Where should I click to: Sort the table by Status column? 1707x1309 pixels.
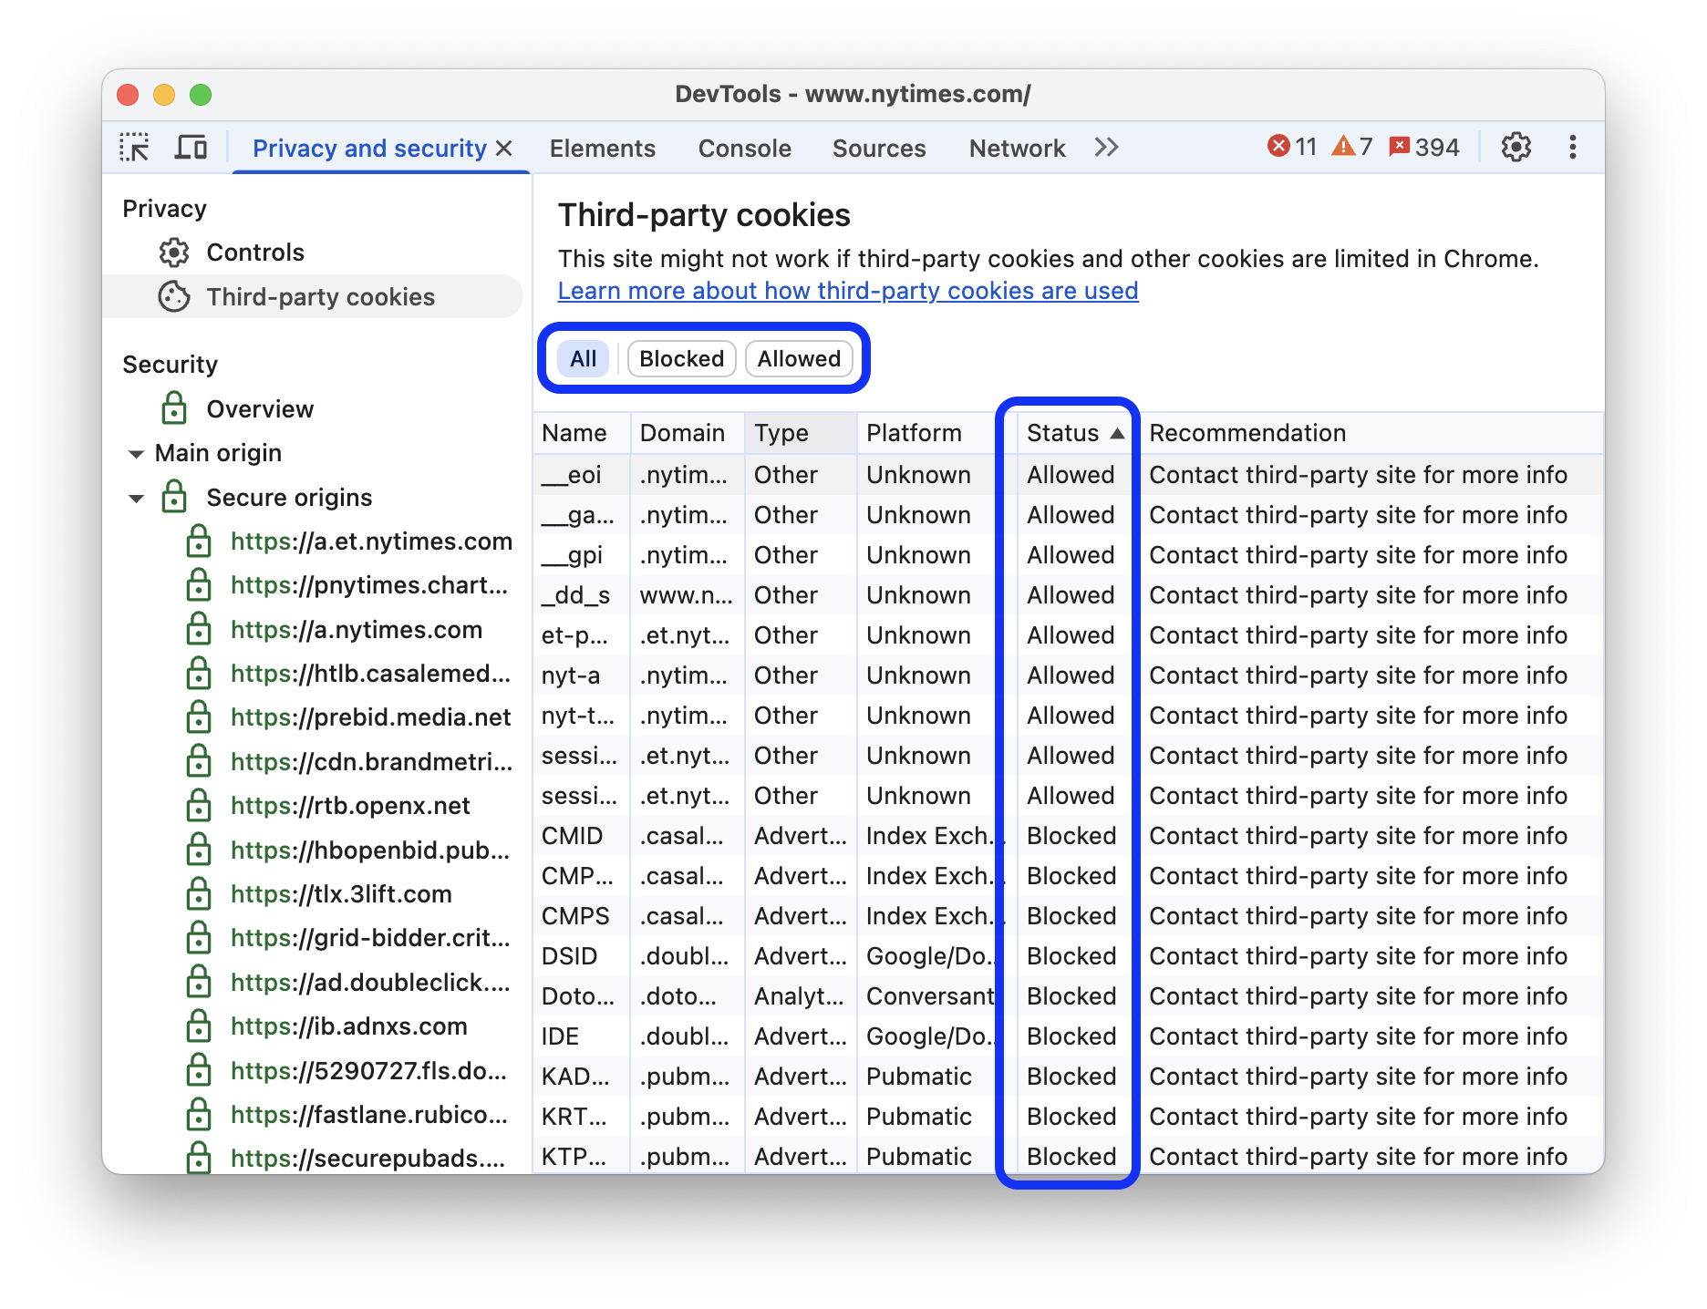(x=1073, y=432)
